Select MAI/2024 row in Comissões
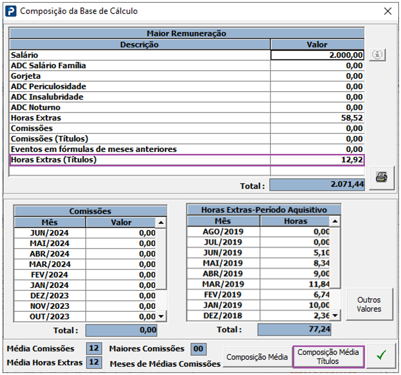The image size is (401, 375). (85, 244)
